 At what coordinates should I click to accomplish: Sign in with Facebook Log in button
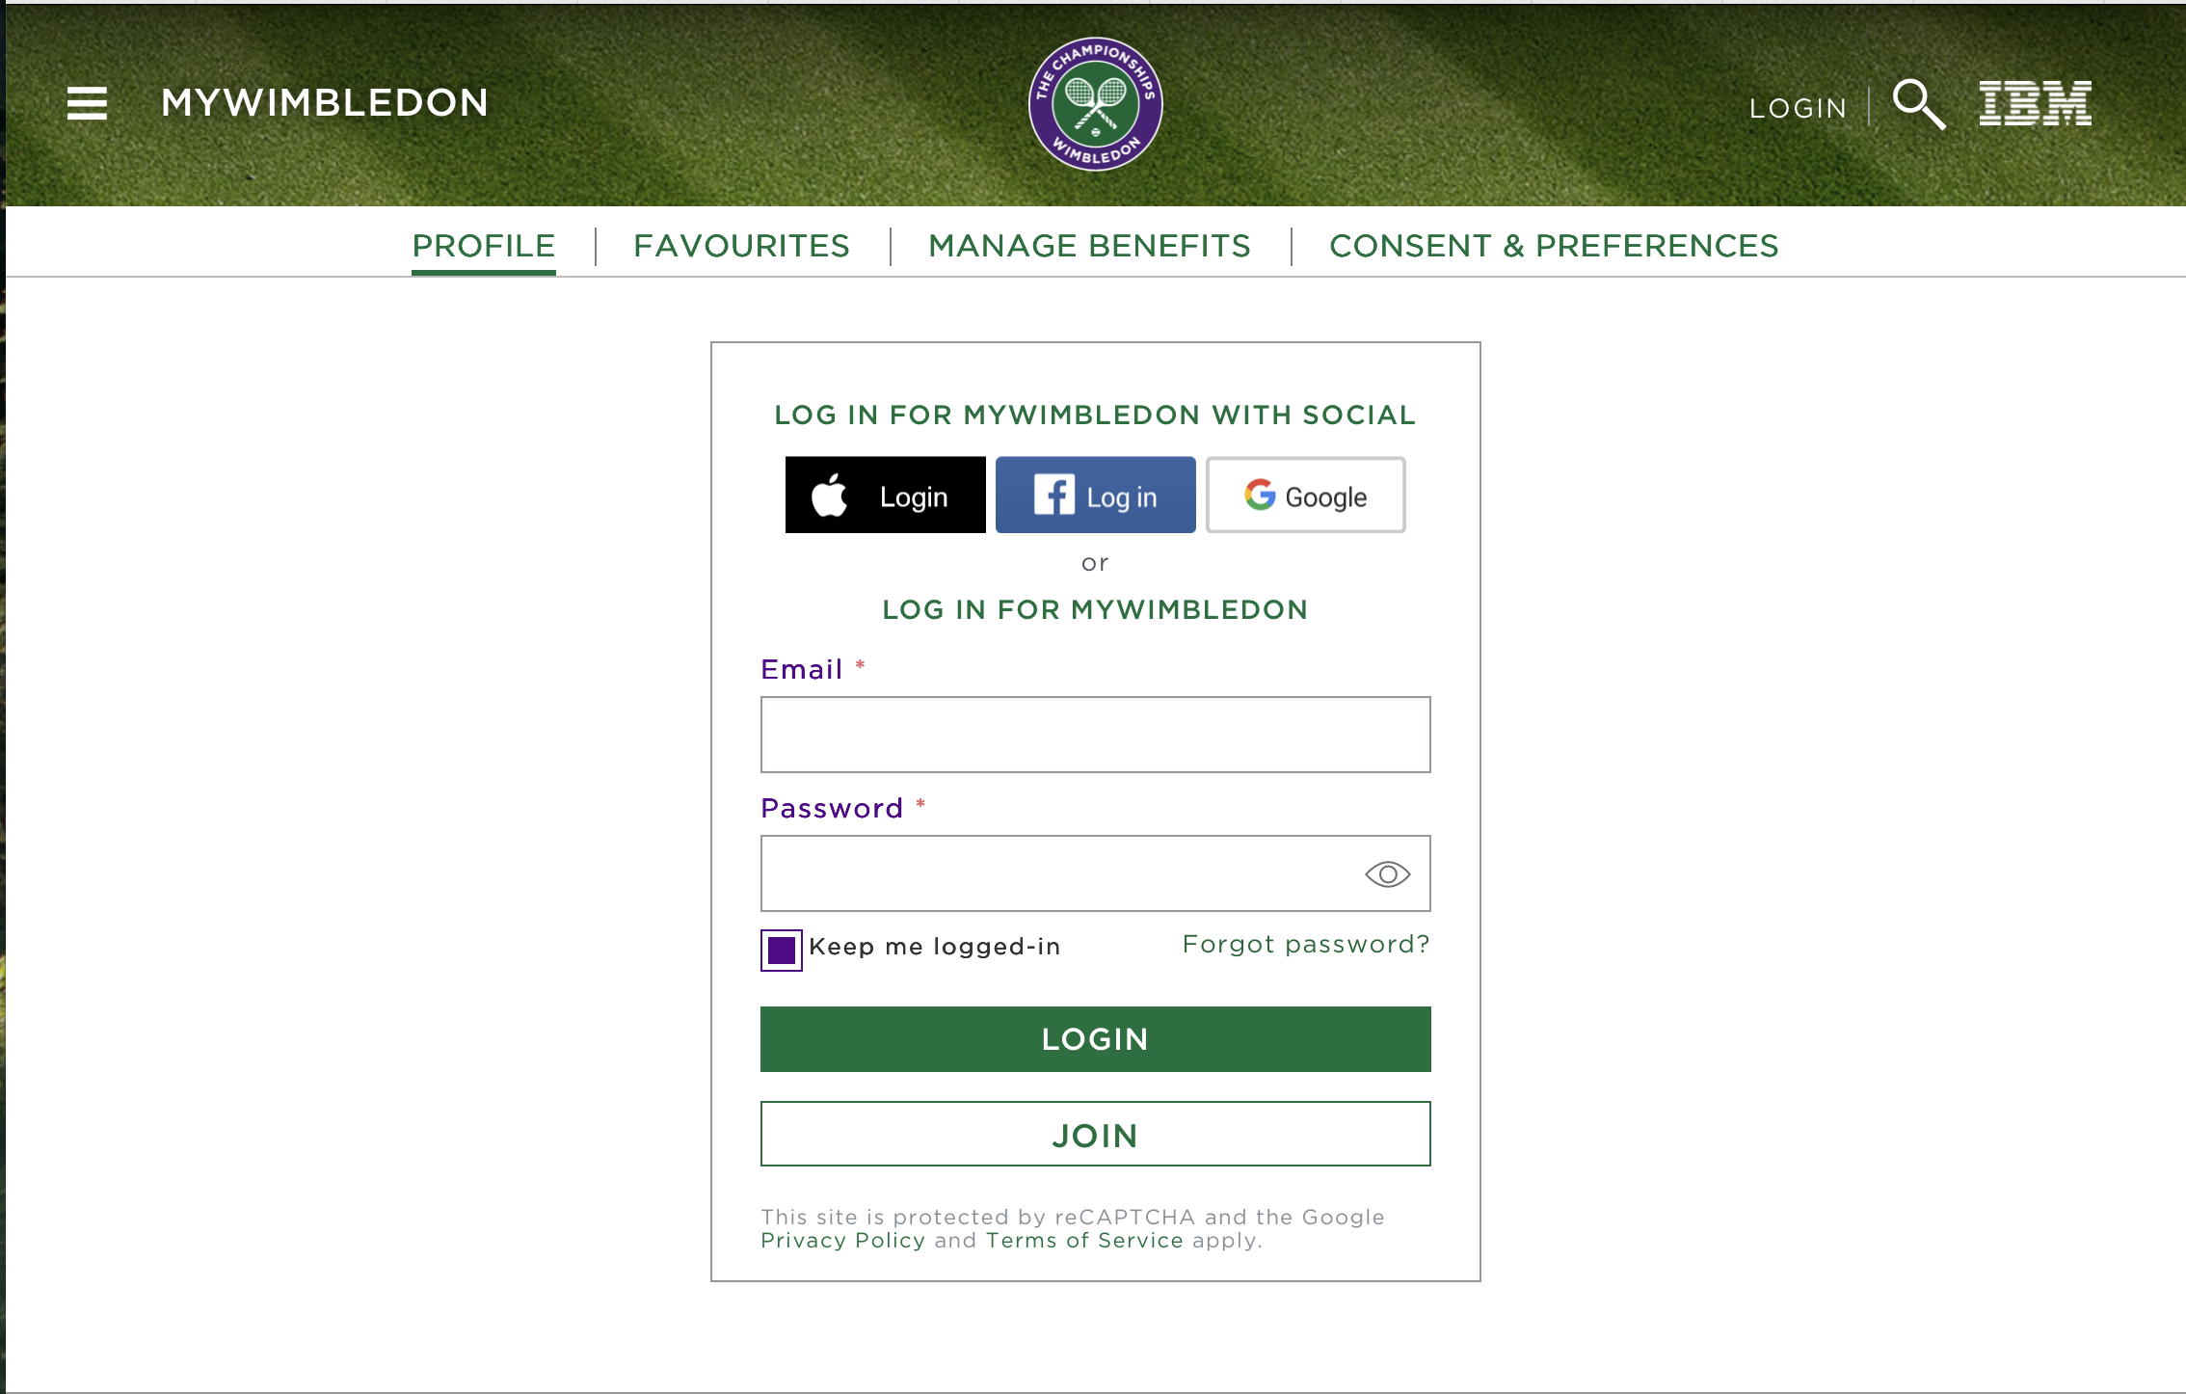(x=1095, y=495)
